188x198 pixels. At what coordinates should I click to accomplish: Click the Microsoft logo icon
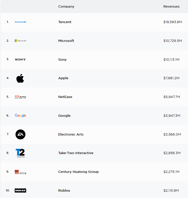click(20, 41)
